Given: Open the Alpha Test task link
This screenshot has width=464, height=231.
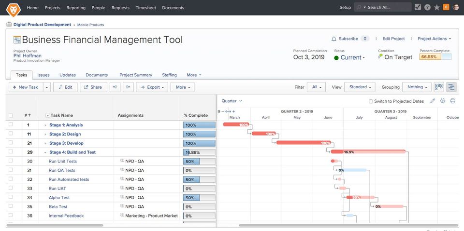Looking at the screenshot, I should point(59,198).
